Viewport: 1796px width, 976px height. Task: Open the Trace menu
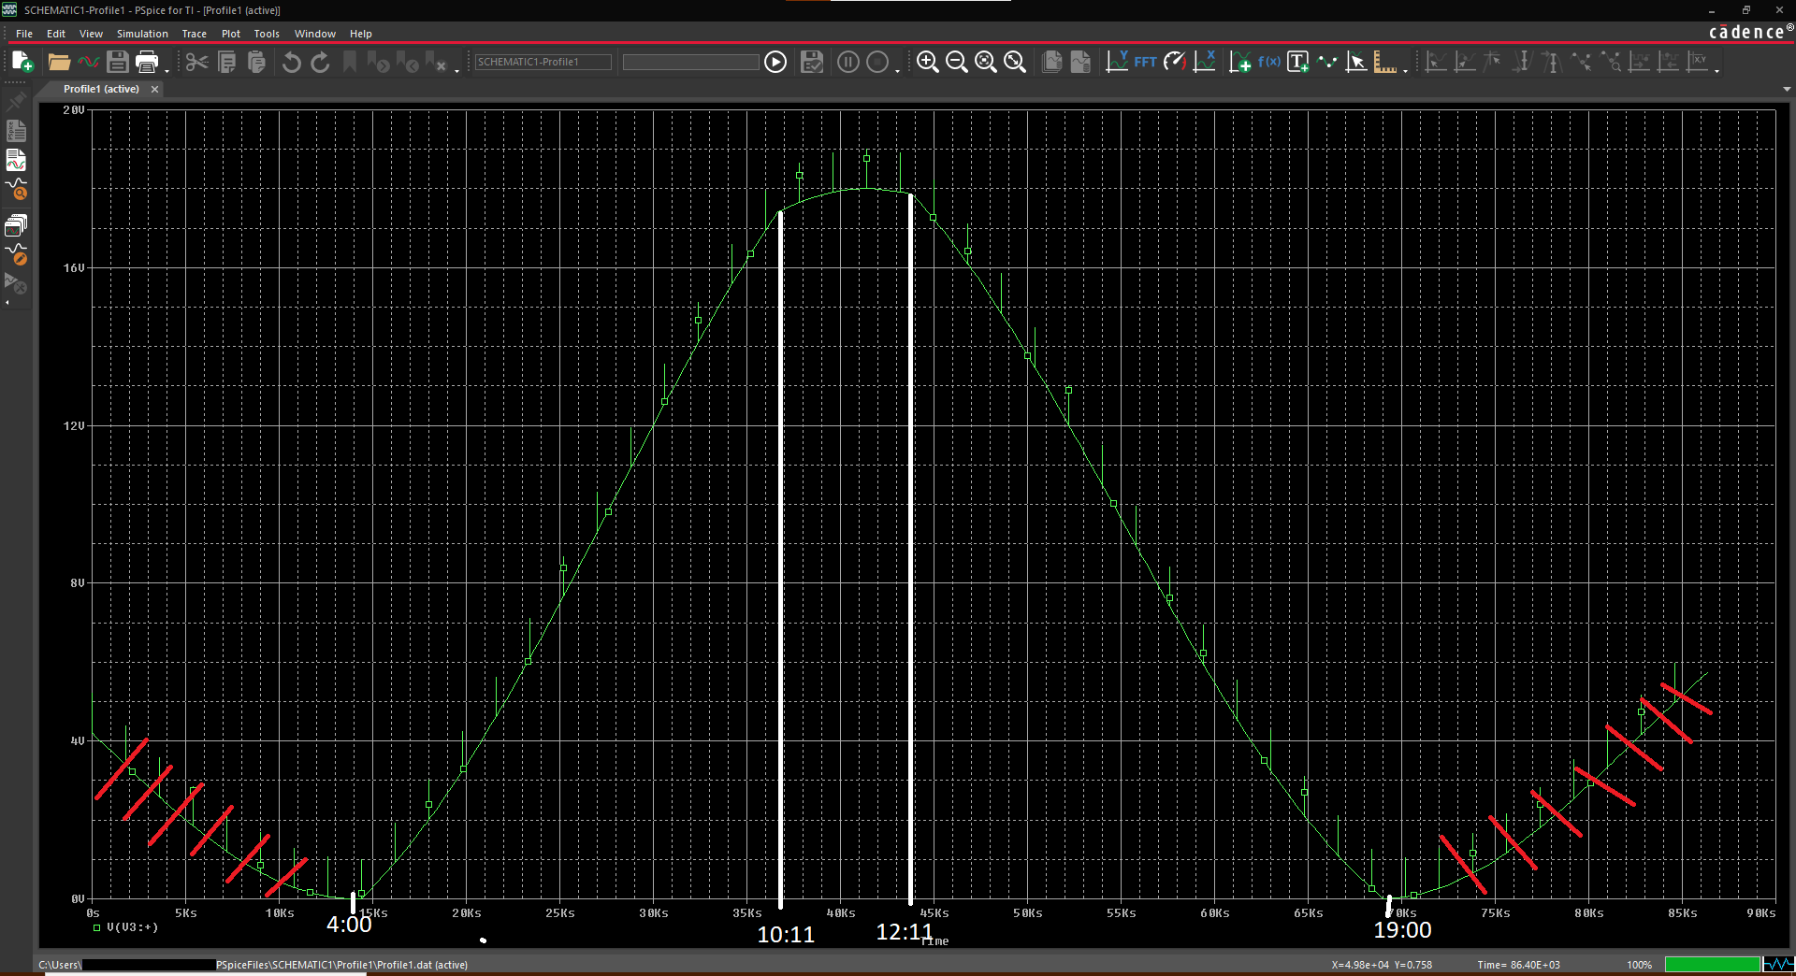tap(194, 34)
